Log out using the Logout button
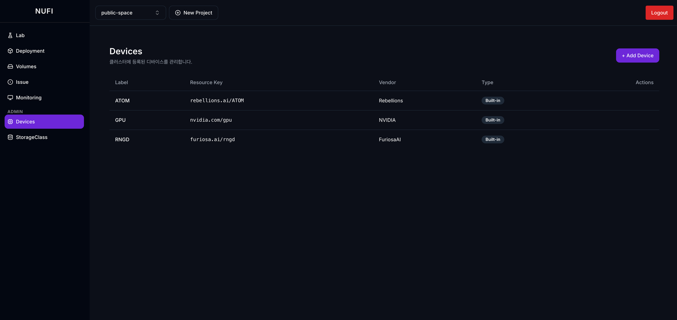677x320 pixels. pyautogui.click(x=659, y=13)
